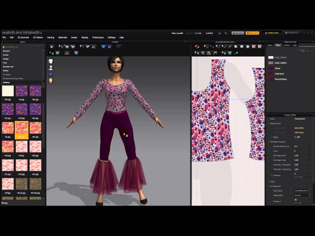
Task: Toggle the Elastic Off switch
Action: [297, 137]
